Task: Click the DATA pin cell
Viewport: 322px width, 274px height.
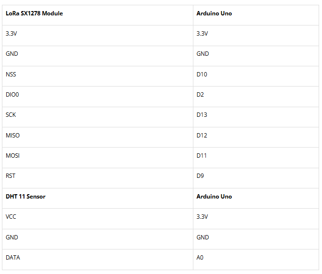Action: 13,258
